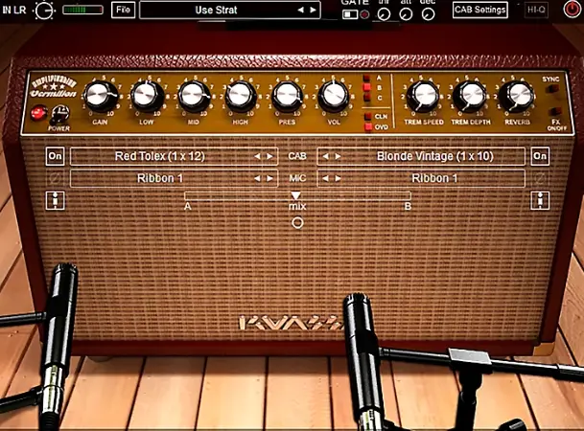
Task: Select previous mic for left Ribbon 1
Action: (x=257, y=178)
